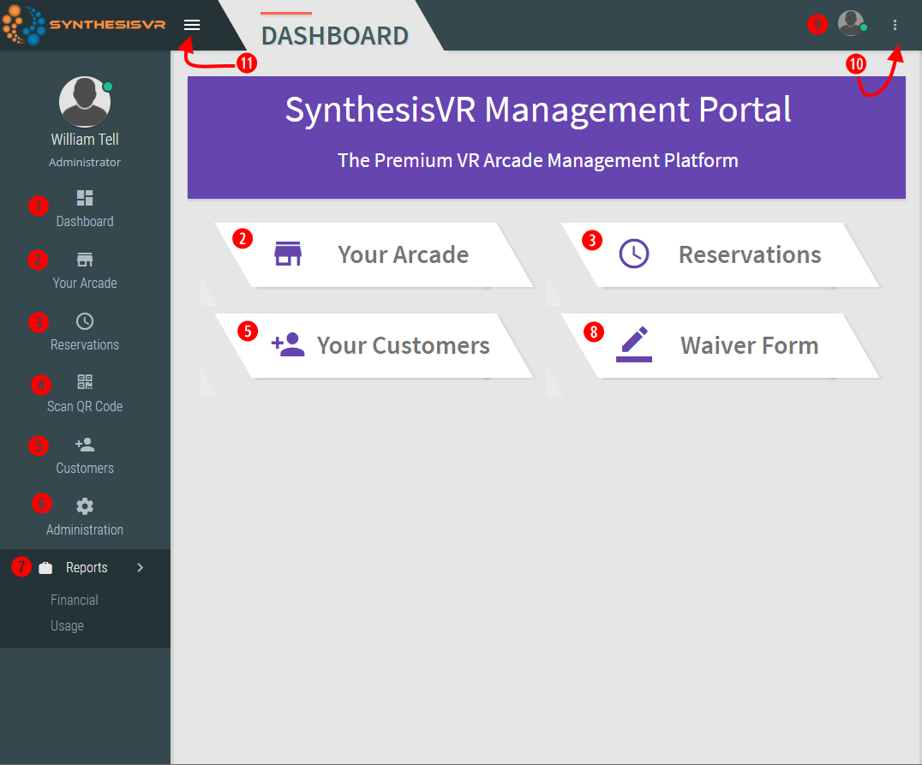This screenshot has height=765, width=922.
Task: Select the Reports briefcase icon
Action: click(44, 567)
